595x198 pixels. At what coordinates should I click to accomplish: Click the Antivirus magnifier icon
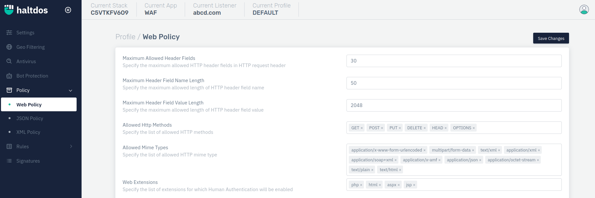(x=9, y=61)
